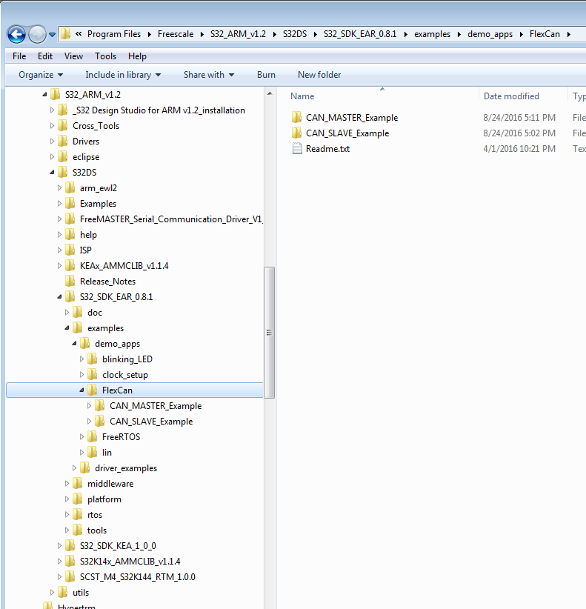Image resolution: width=586 pixels, height=609 pixels.
Task: Select _S32 Design Studio installation folder
Action: pos(159,110)
